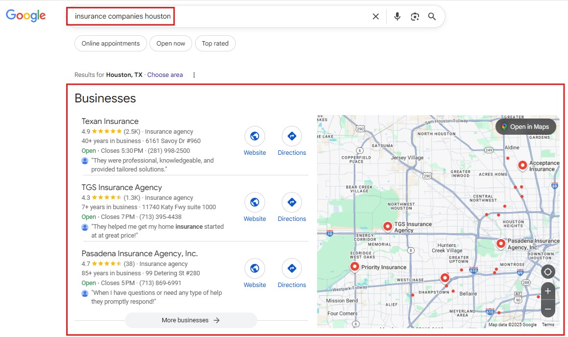The image size is (568, 337).
Task: Open the results in Google Maps
Action: click(525, 126)
